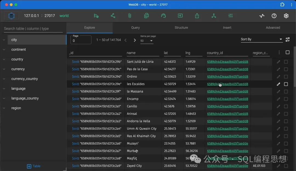Open the Sort By dropdown
The image size is (296, 171).
pos(261,39)
